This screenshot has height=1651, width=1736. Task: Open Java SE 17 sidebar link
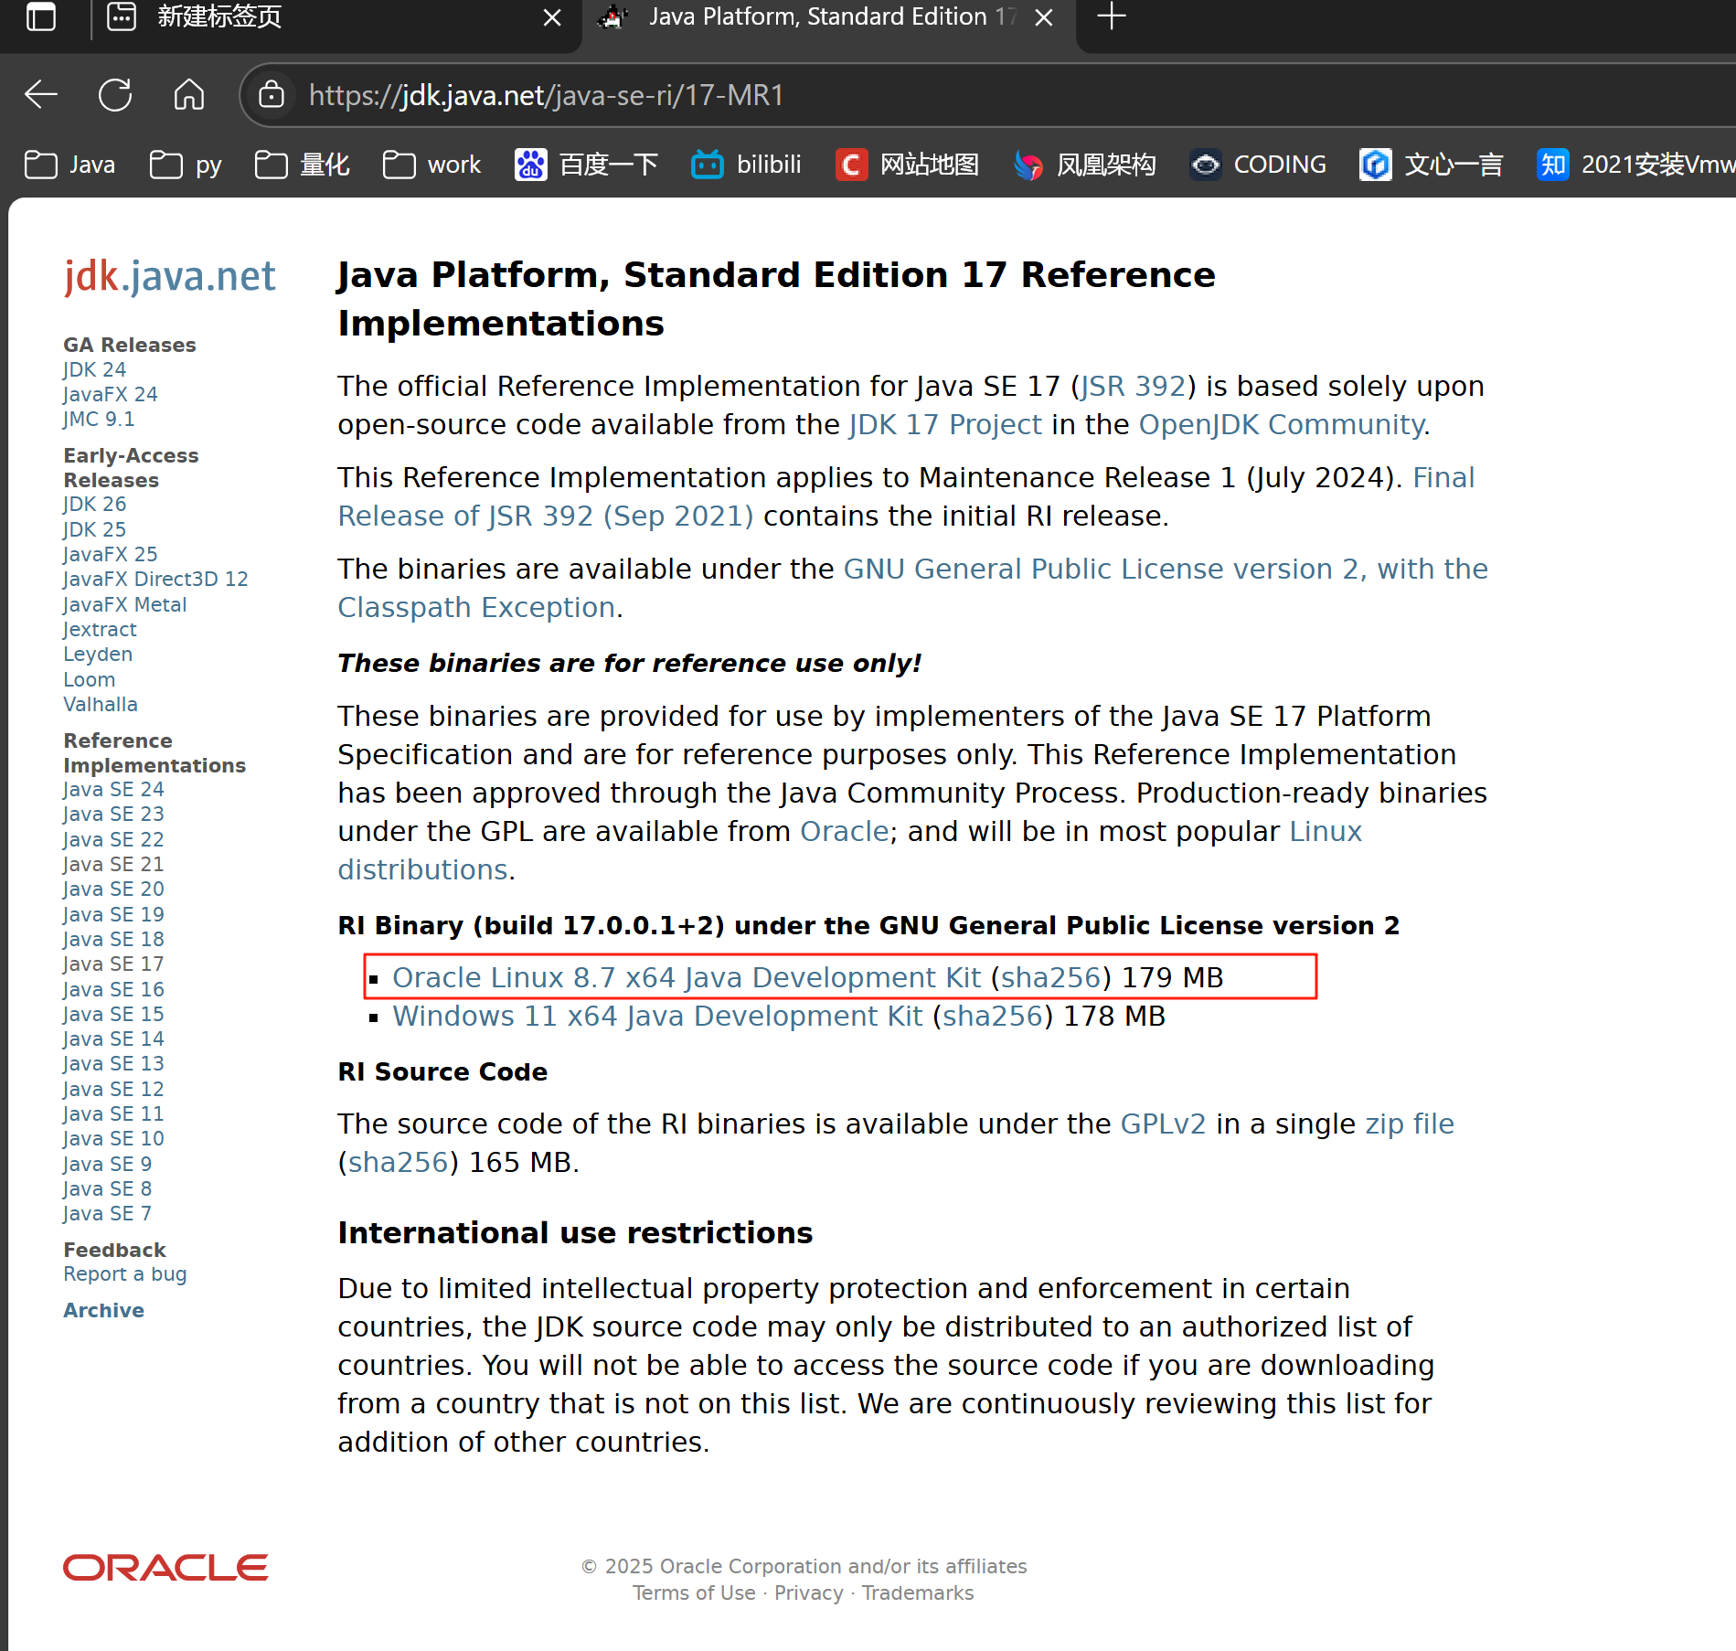coord(113,964)
